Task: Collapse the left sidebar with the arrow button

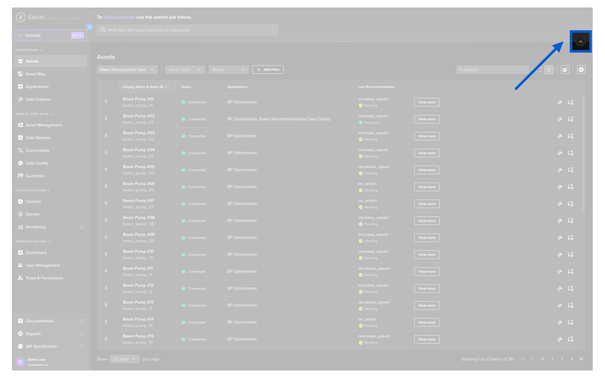Action: 89,27
